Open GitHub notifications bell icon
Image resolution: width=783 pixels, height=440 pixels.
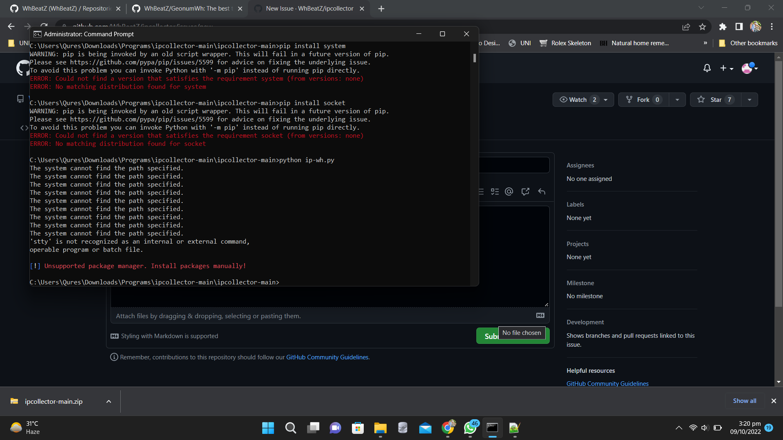(x=707, y=68)
